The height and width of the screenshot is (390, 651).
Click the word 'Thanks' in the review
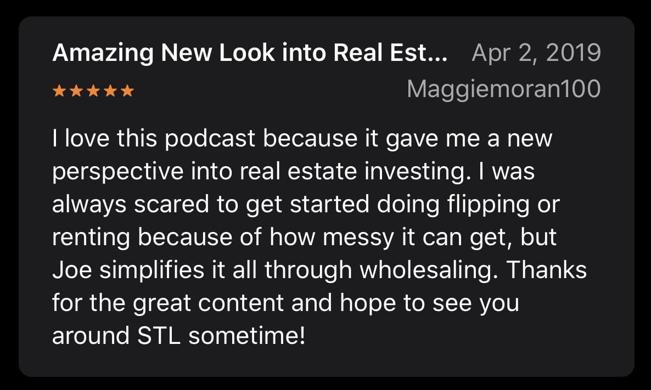point(546,270)
